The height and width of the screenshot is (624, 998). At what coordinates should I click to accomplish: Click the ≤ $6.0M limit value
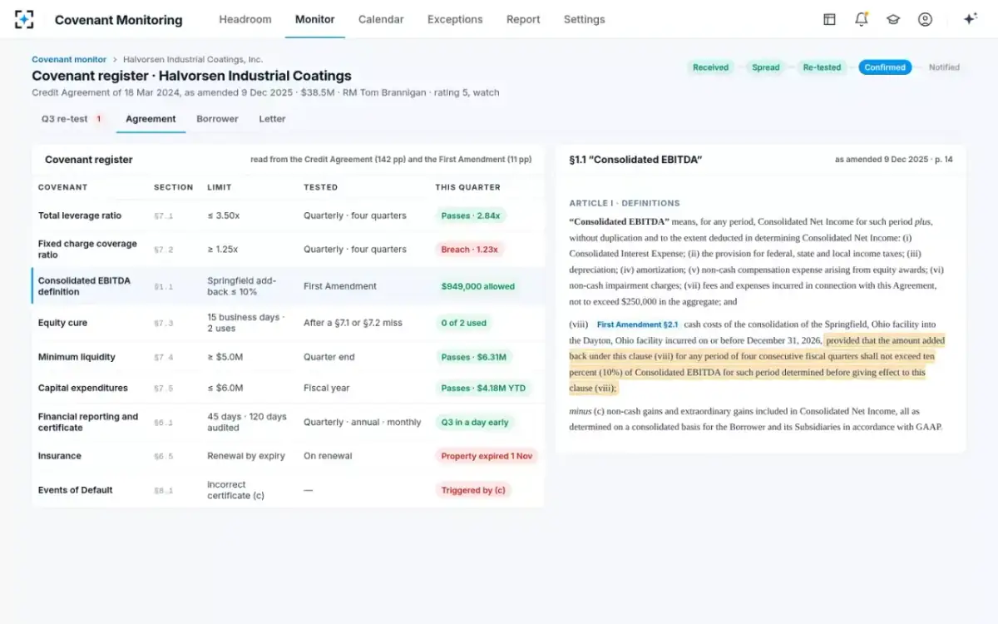click(x=225, y=388)
